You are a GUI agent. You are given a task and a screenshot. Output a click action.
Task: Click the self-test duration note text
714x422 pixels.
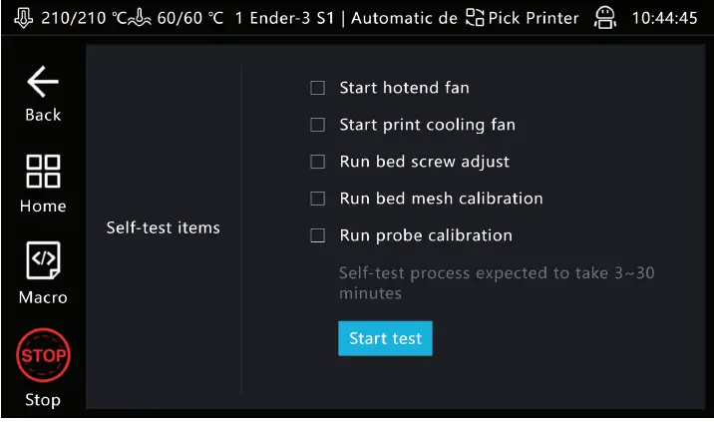pos(497,282)
